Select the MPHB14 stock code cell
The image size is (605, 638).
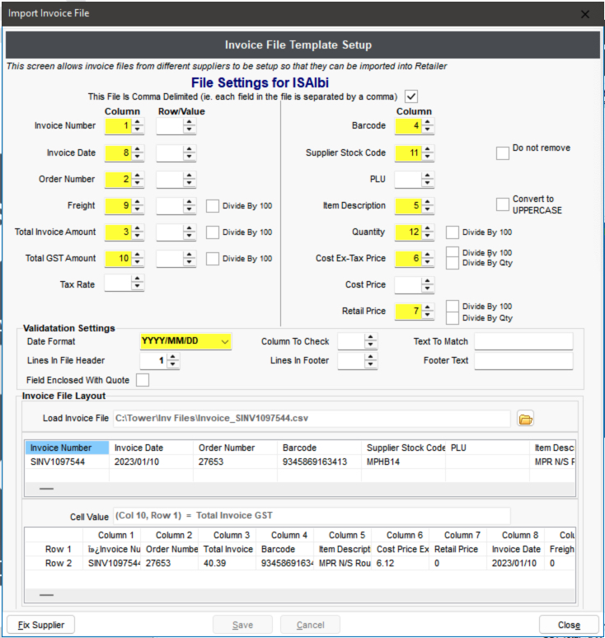404,462
